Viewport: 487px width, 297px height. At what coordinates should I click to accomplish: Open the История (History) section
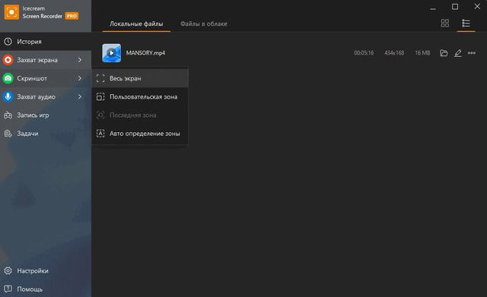coord(46,42)
